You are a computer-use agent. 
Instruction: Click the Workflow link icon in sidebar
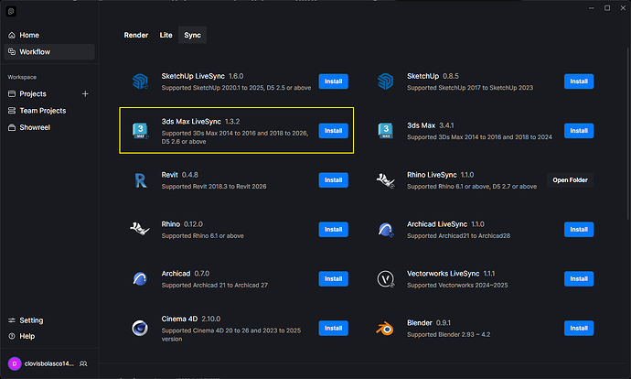pos(12,52)
